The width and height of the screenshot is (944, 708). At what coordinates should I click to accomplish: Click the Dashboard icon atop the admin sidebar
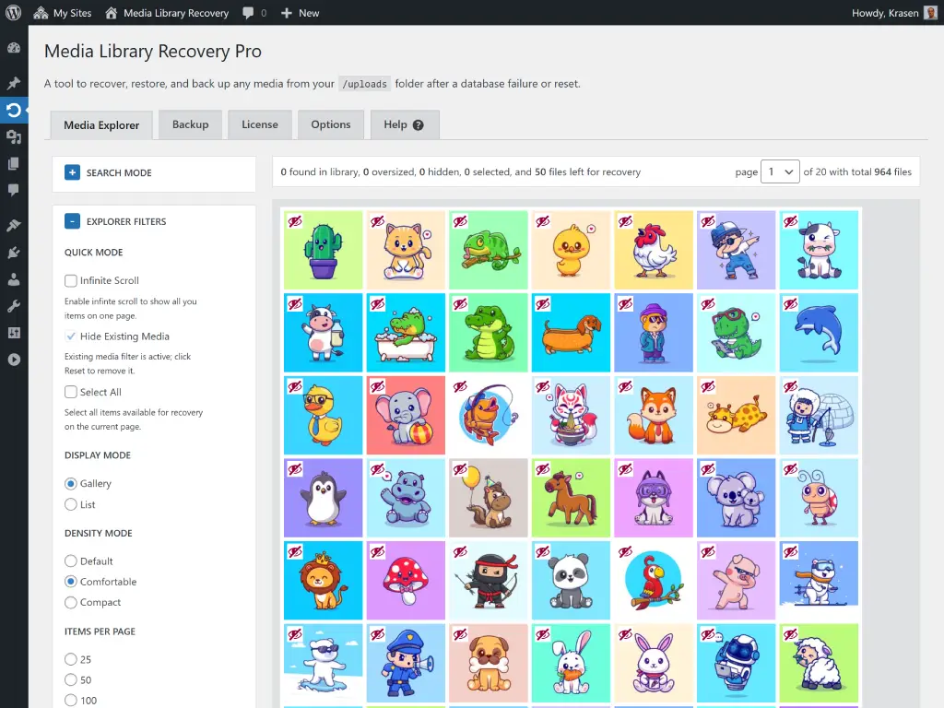pyautogui.click(x=13, y=47)
